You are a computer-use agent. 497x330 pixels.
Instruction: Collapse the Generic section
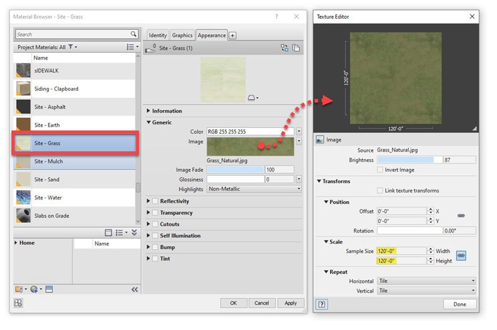point(148,122)
